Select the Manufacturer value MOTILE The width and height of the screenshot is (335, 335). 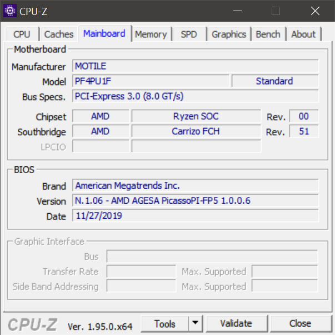[x=195, y=66]
